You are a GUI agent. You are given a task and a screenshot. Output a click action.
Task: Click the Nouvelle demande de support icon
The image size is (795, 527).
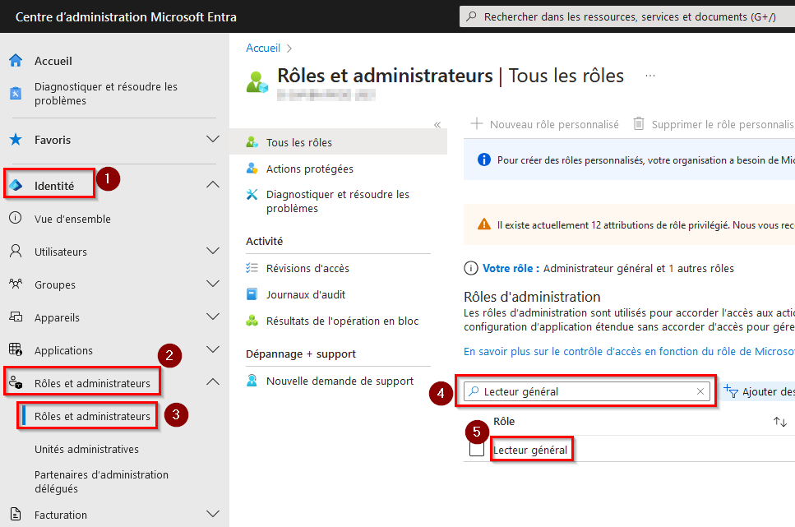point(252,381)
